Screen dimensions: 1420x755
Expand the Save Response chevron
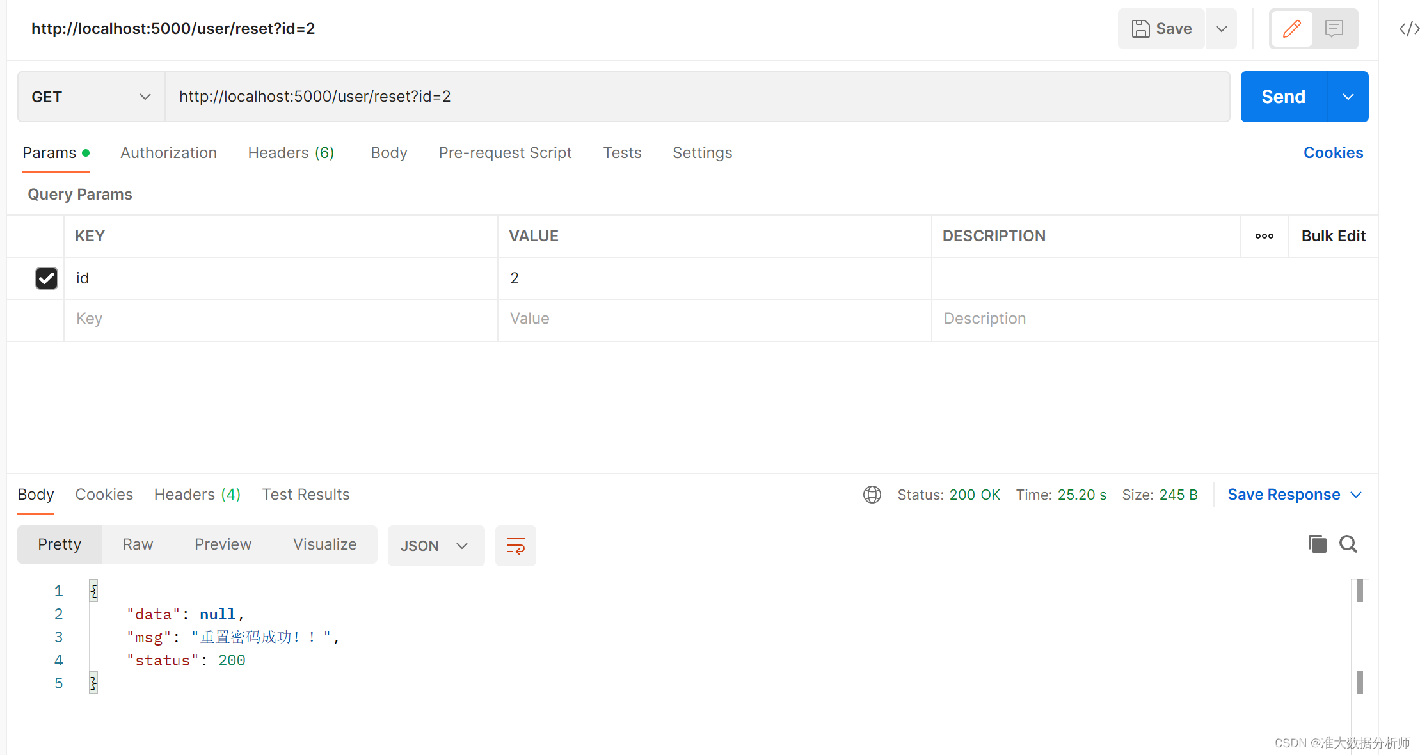(x=1356, y=495)
